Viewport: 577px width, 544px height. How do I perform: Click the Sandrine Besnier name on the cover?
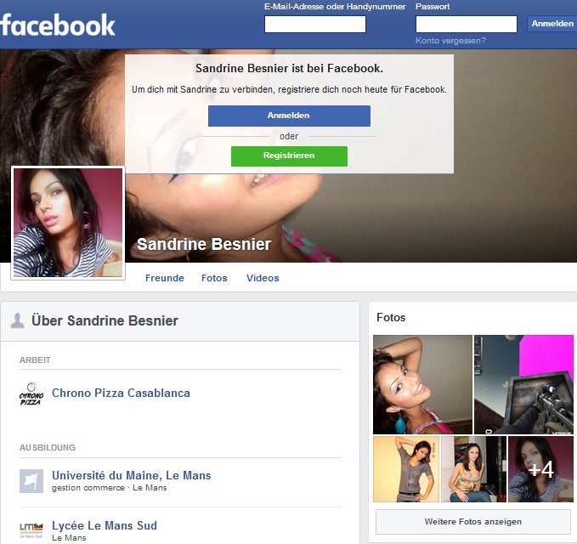click(x=204, y=244)
